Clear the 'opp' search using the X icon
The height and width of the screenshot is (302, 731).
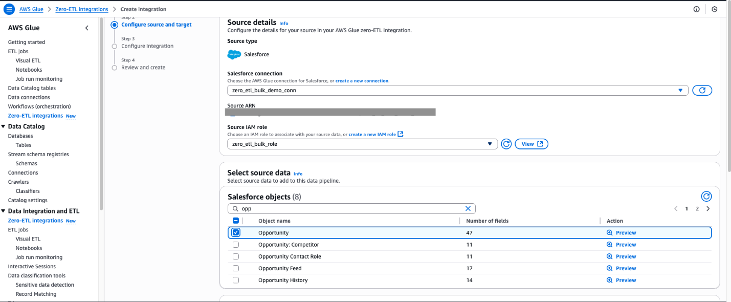(468, 208)
